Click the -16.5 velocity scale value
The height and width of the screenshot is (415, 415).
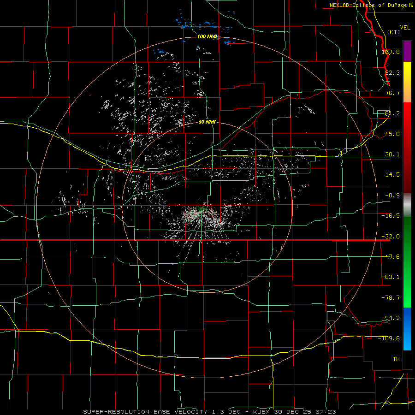click(x=391, y=216)
